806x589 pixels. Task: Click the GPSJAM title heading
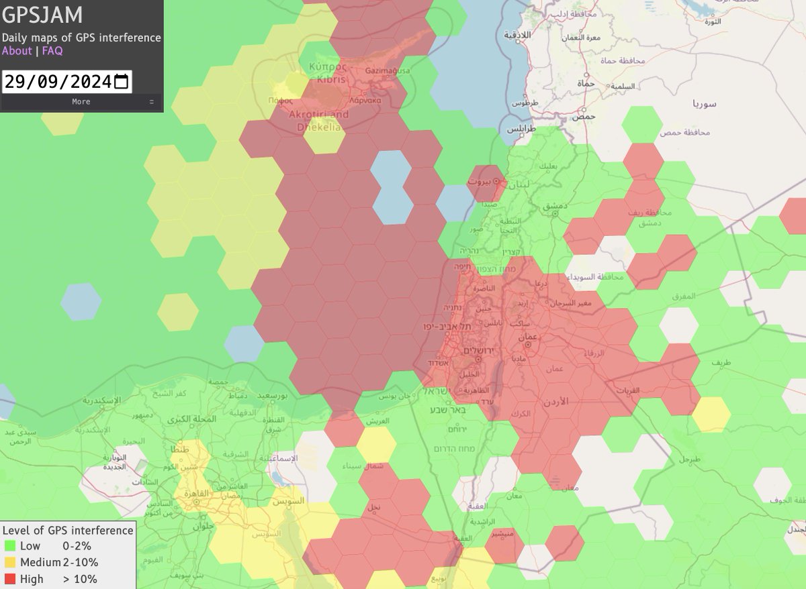tap(42, 15)
